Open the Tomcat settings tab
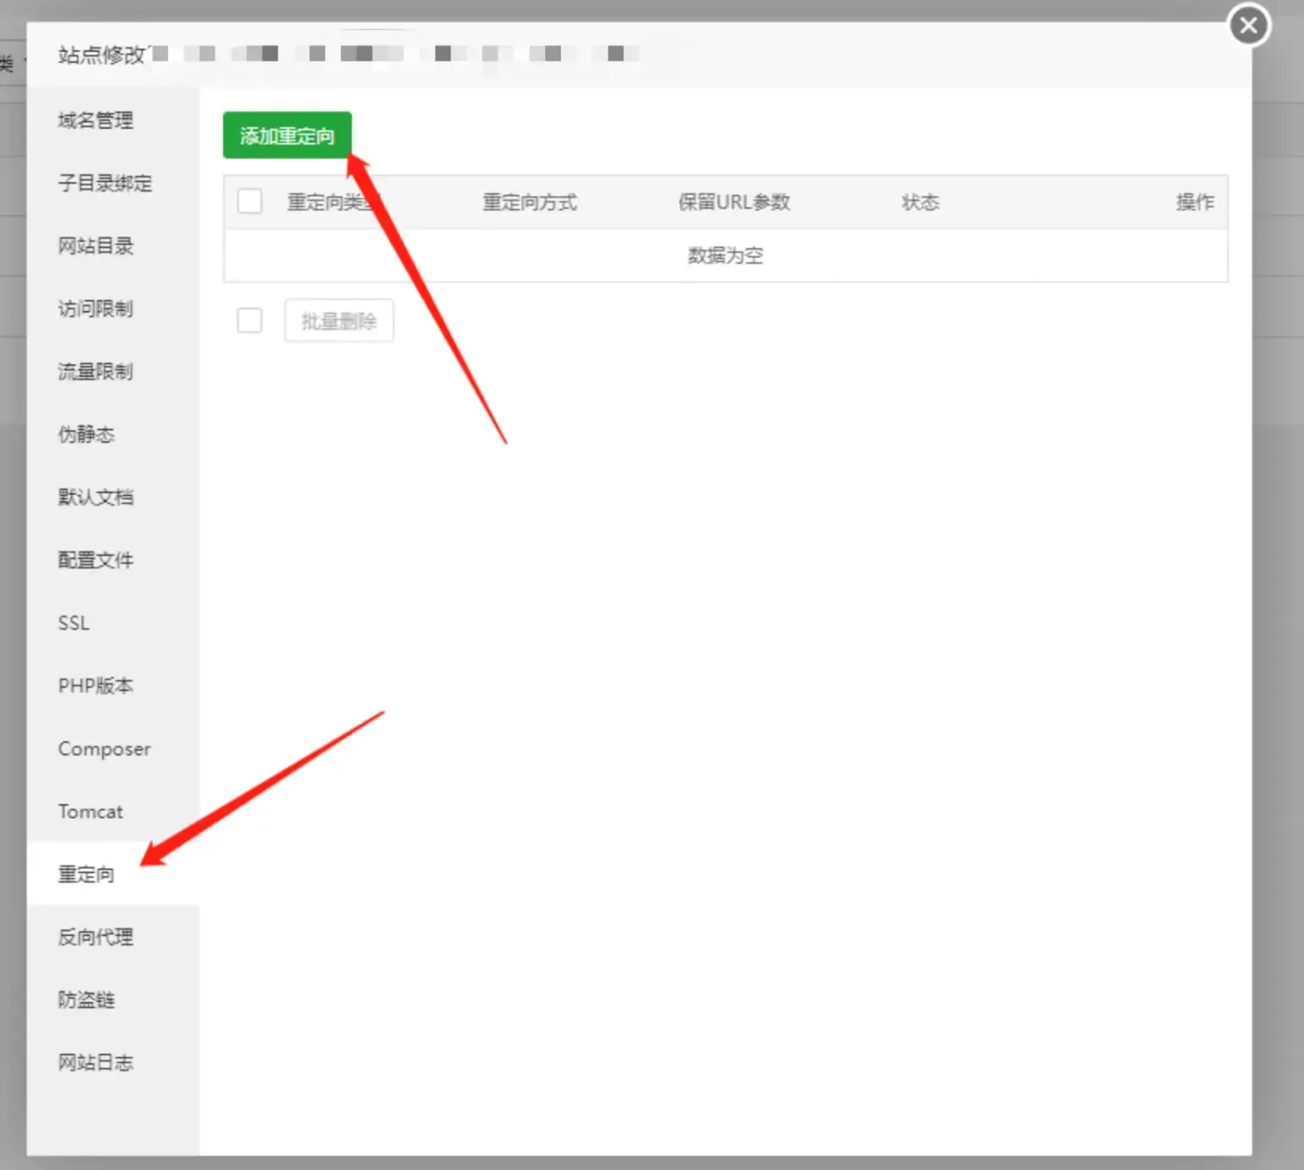The height and width of the screenshot is (1170, 1304). (x=90, y=811)
